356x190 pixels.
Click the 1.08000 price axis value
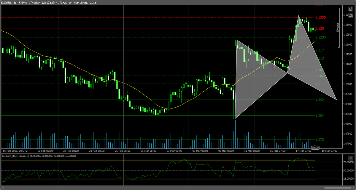pos(347,124)
